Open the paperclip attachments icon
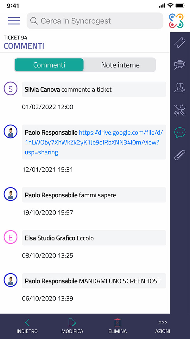 pyautogui.click(x=180, y=155)
